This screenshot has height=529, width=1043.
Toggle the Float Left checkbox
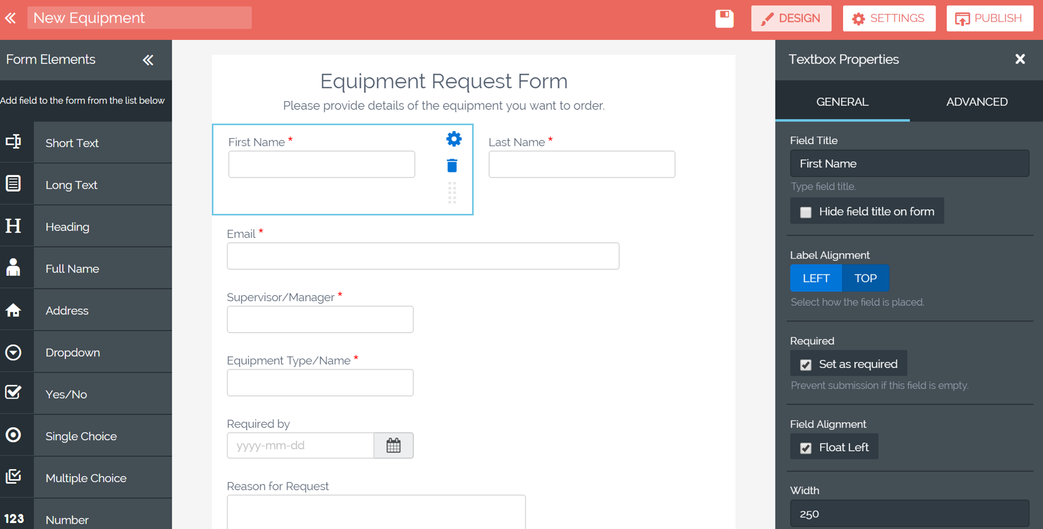pos(805,448)
